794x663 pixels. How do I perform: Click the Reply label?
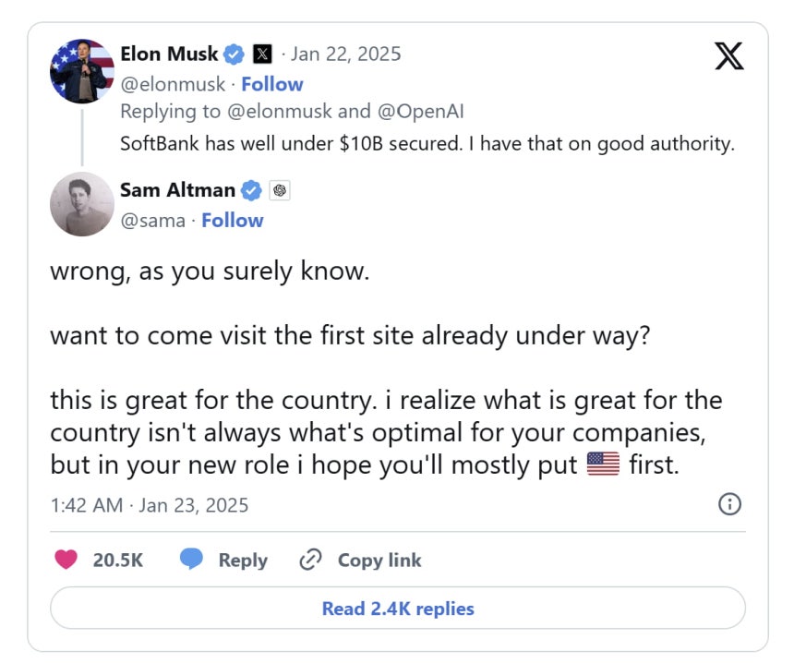coord(243,561)
